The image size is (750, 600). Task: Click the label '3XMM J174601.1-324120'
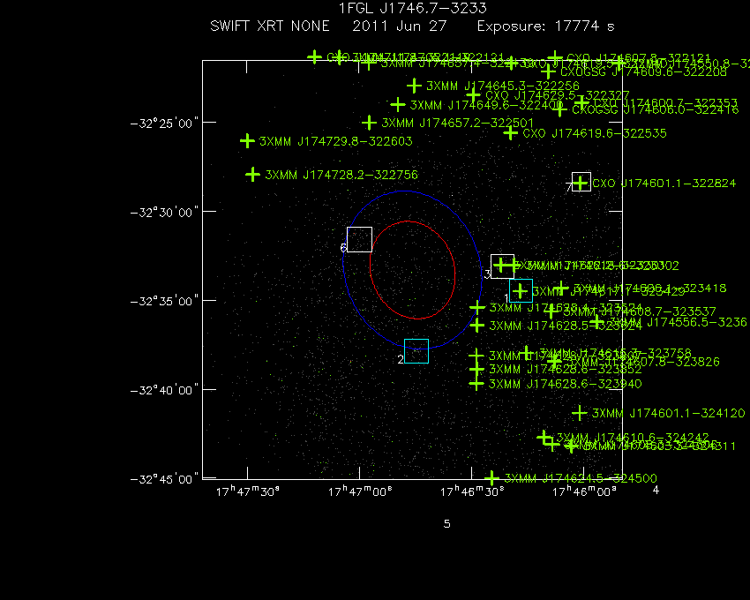(668, 413)
